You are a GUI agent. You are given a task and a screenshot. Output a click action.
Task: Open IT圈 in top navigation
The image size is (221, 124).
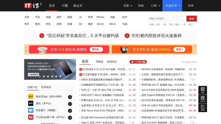(x=65, y=6)
